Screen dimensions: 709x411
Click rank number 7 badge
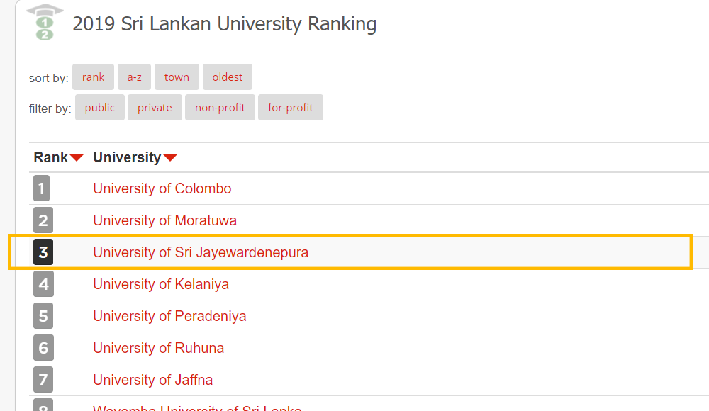[43, 380]
